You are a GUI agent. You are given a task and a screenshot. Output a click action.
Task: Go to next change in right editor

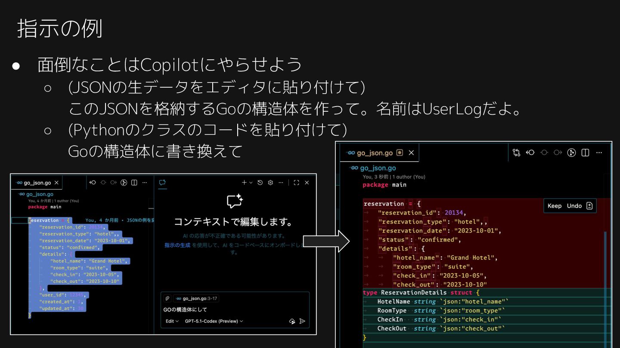[x=558, y=153]
